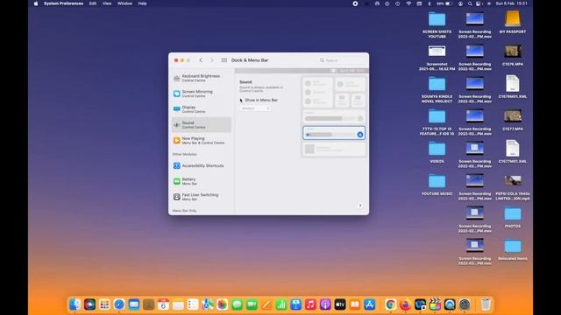Open the View menu
Viewport: 561px width, 315px height.
click(x=107, y=3)
